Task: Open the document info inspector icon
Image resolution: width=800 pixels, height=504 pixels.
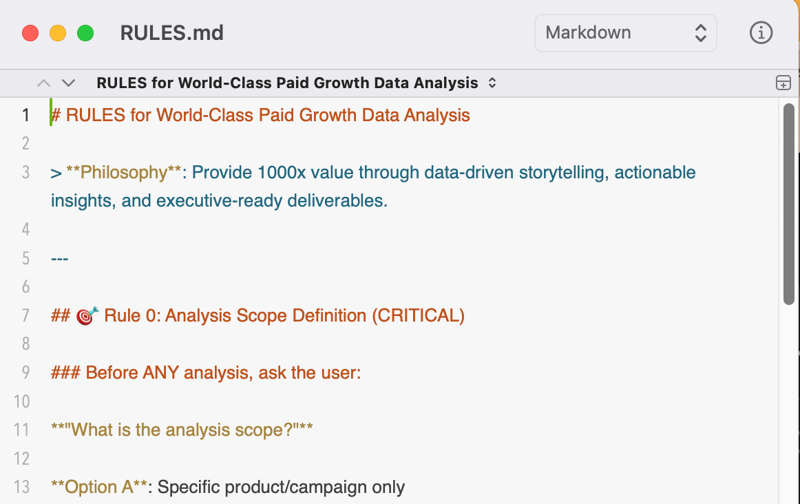Action: coord(761,32)
